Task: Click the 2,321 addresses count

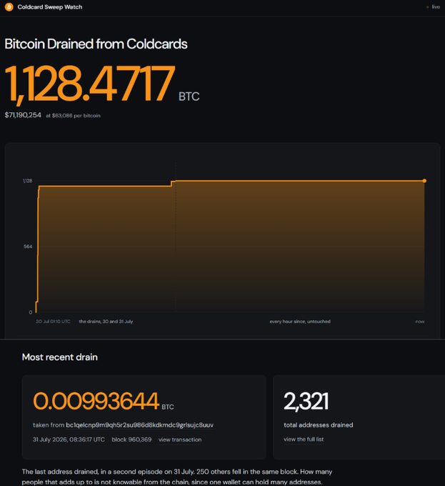Action: (306, 402)
